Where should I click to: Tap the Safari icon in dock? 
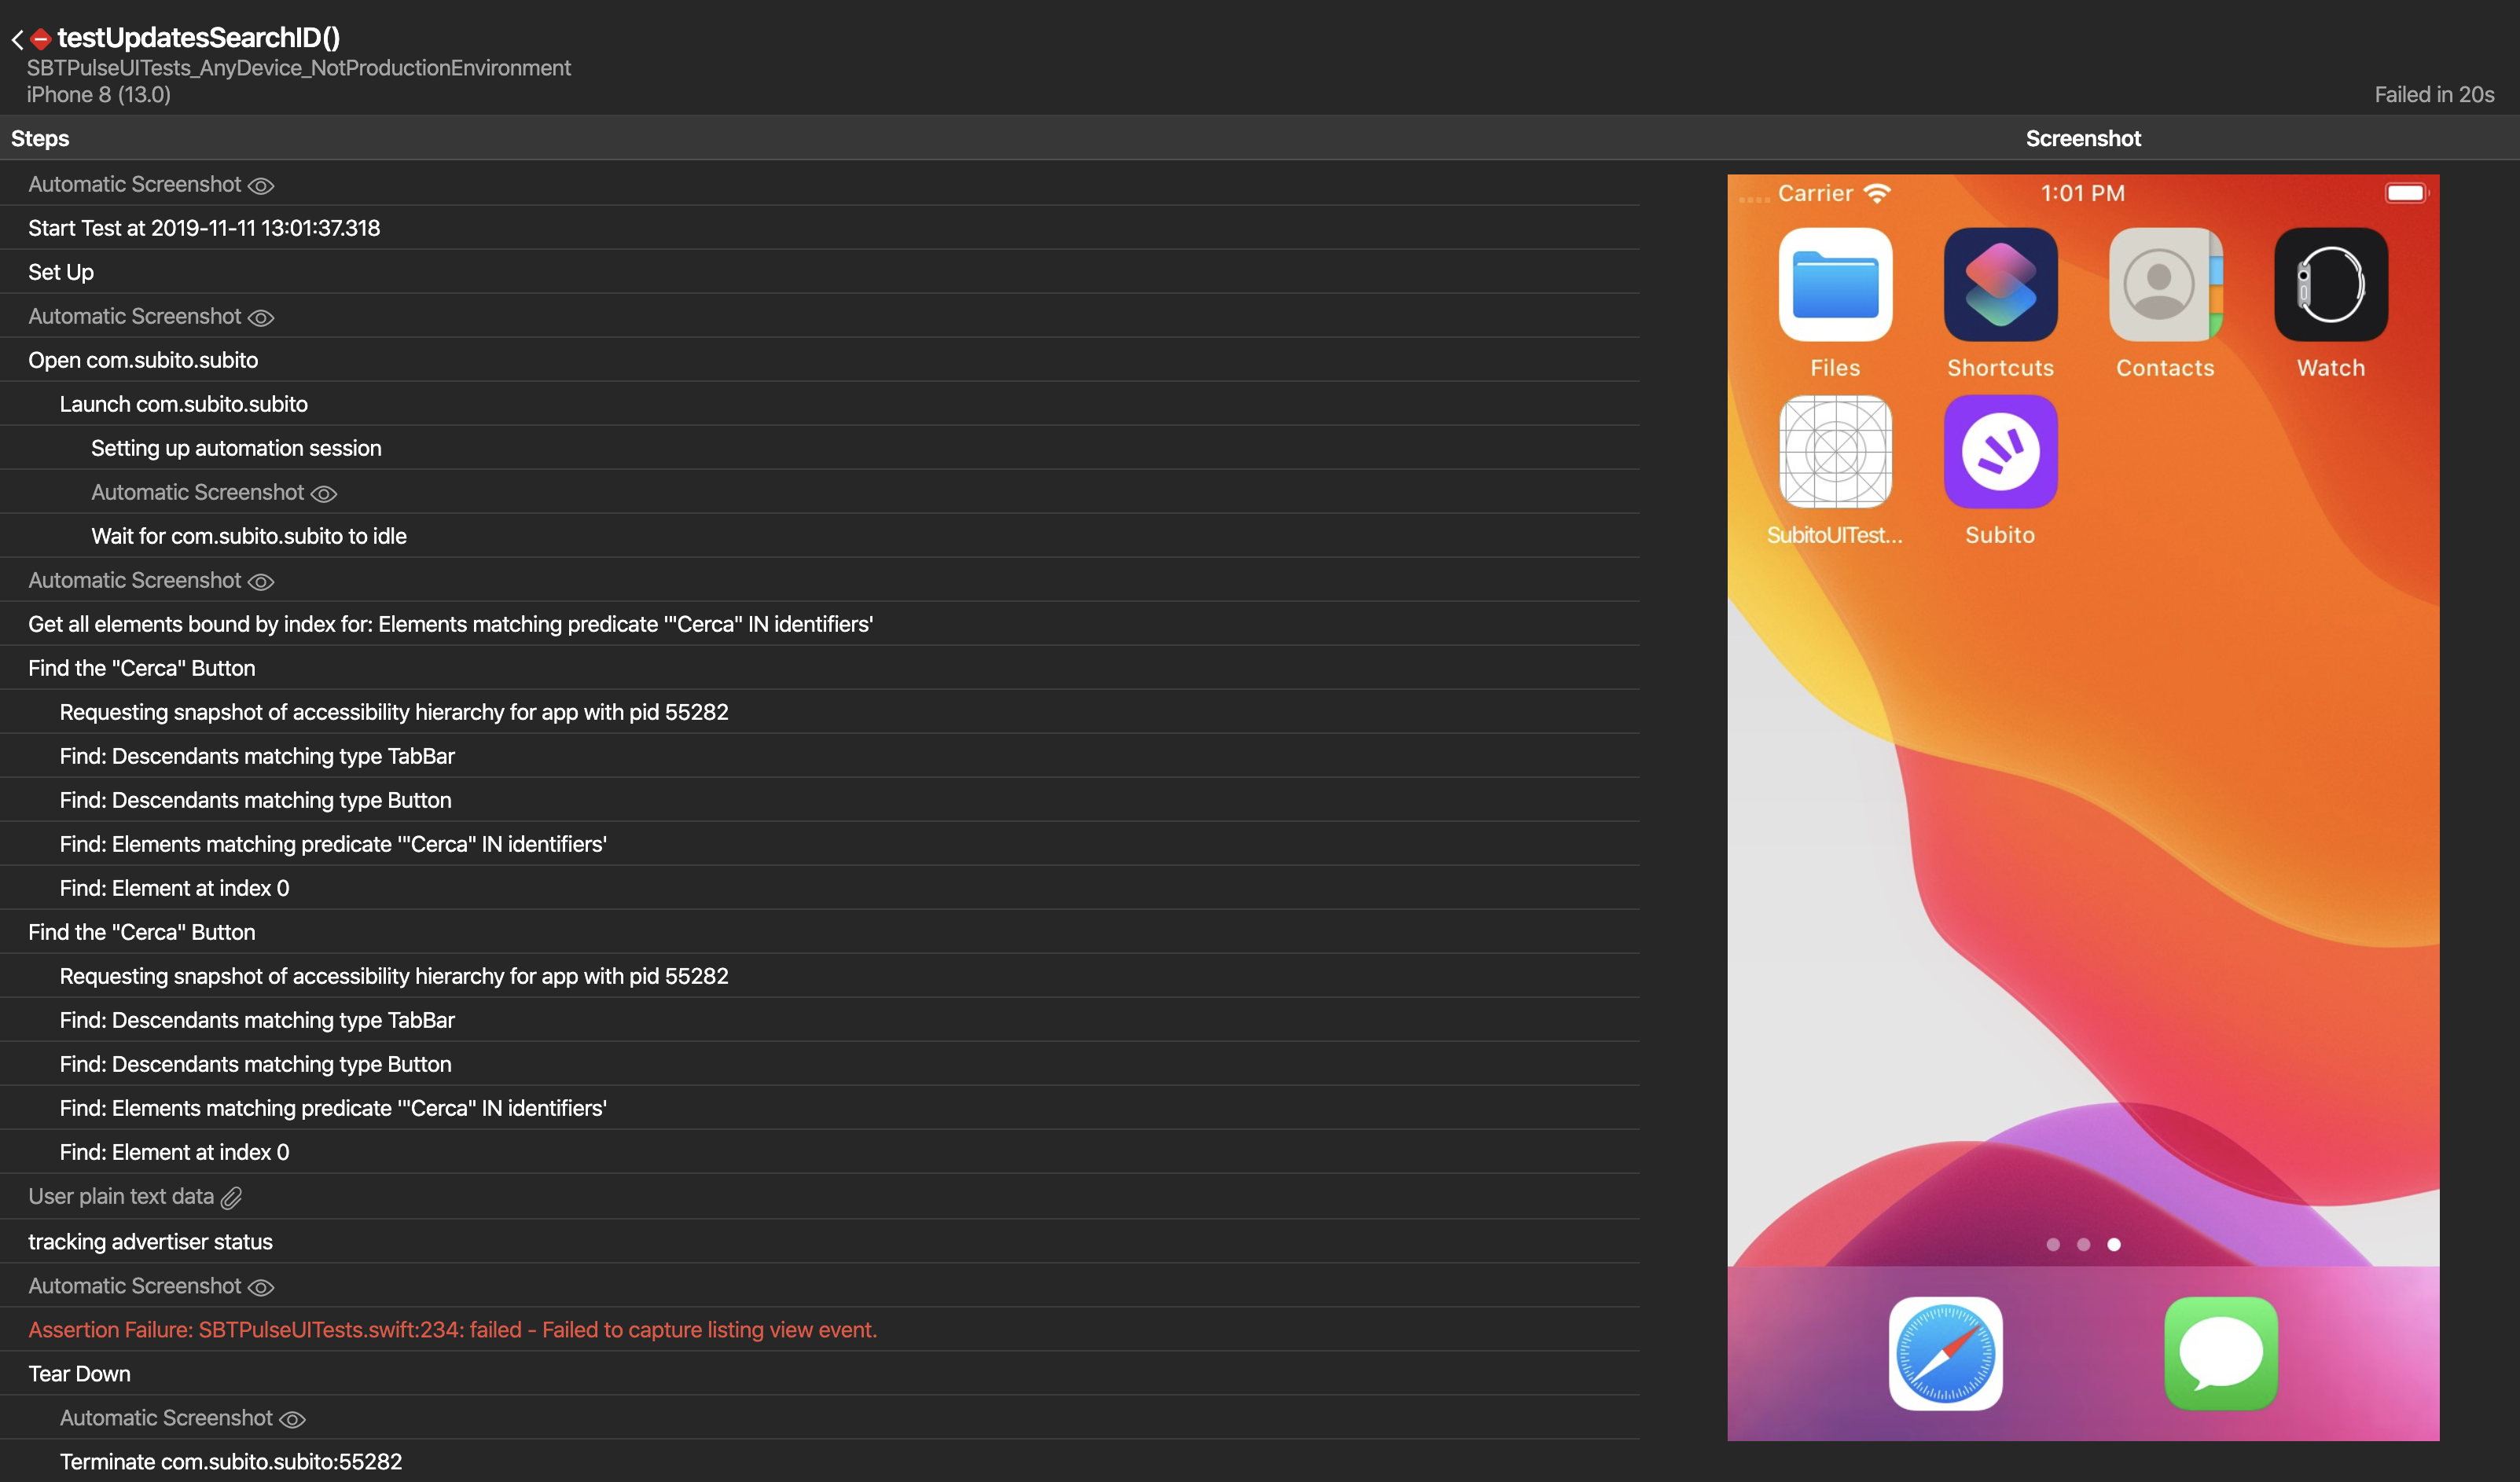1945,1353
